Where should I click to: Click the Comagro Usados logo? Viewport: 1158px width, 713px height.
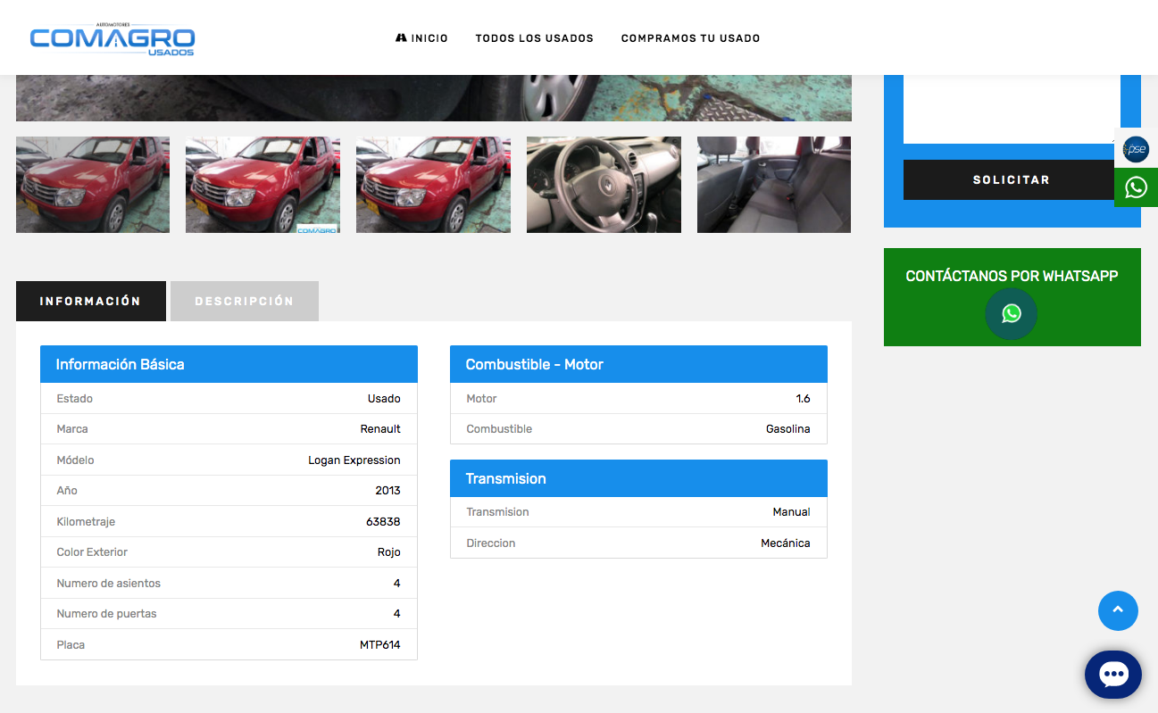tap(112, 38)
